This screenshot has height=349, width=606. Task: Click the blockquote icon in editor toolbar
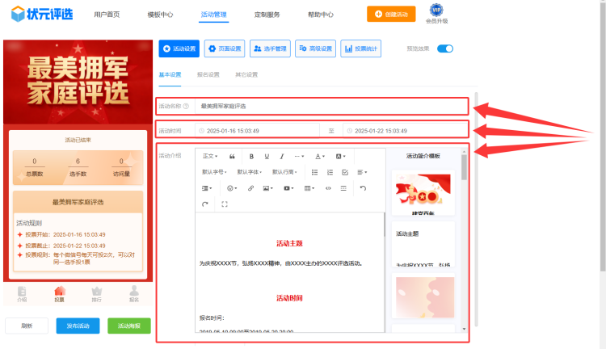232,156
